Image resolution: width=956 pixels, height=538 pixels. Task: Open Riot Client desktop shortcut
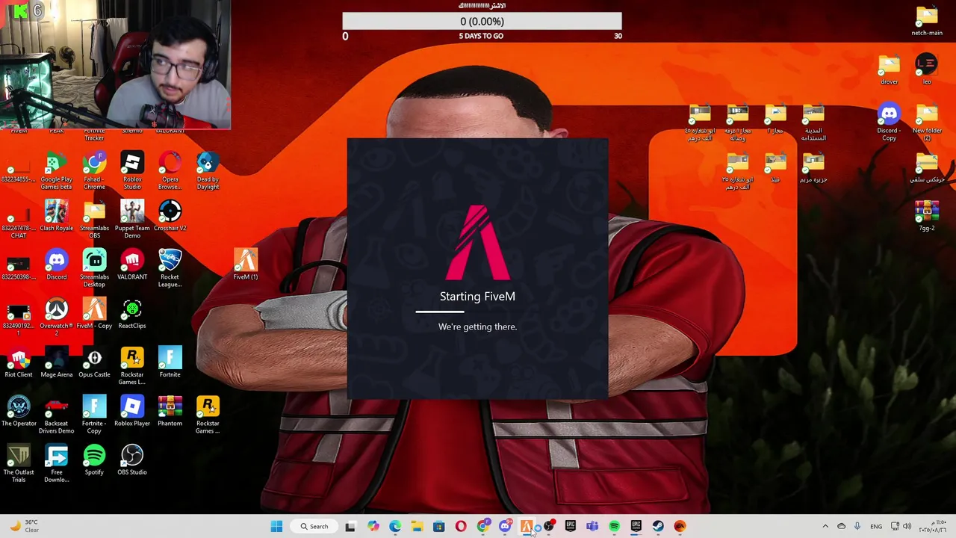(x=19, y=362)
